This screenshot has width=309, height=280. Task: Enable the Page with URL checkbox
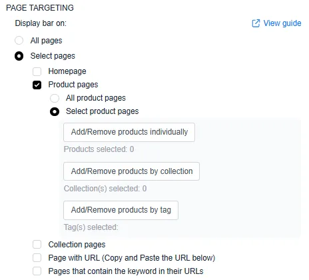[37, 258]
